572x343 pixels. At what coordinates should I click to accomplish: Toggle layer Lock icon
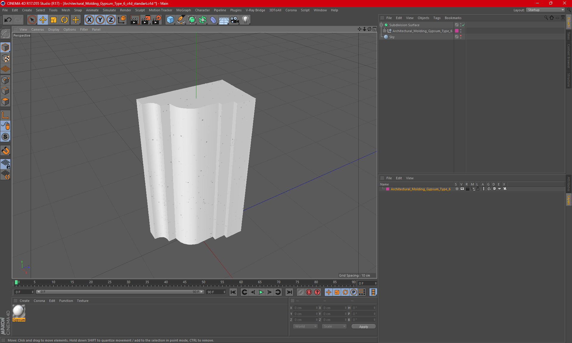[x=478, y=189]
